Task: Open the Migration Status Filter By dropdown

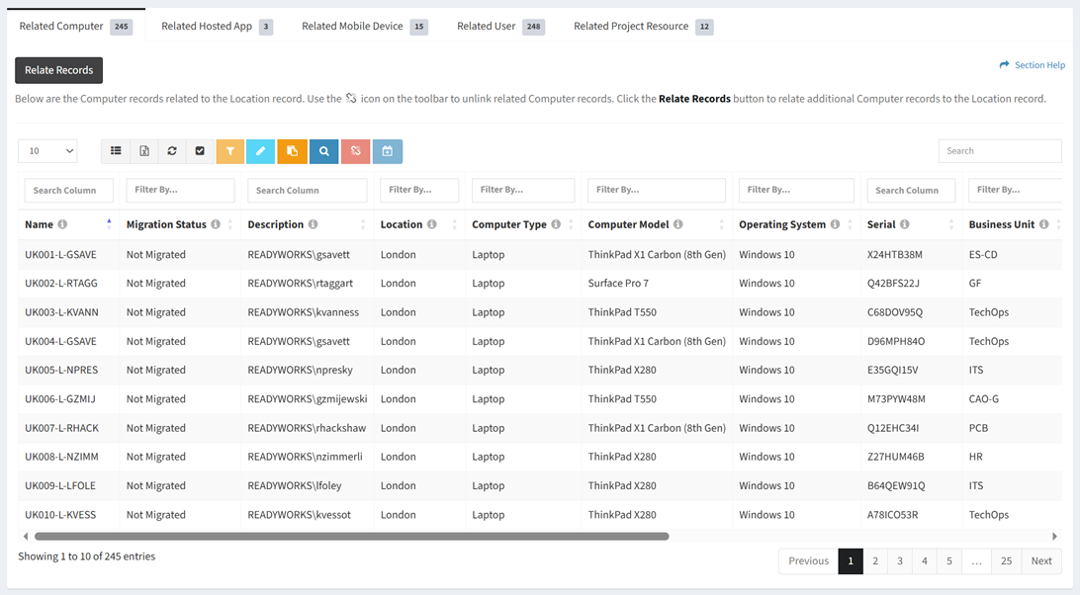Action: click(x=180, y=190)
